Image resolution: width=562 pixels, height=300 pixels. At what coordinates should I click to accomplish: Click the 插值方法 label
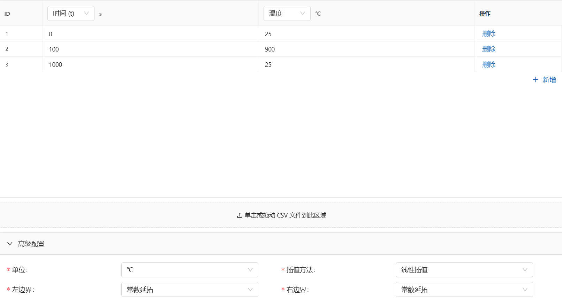point(301,270)
